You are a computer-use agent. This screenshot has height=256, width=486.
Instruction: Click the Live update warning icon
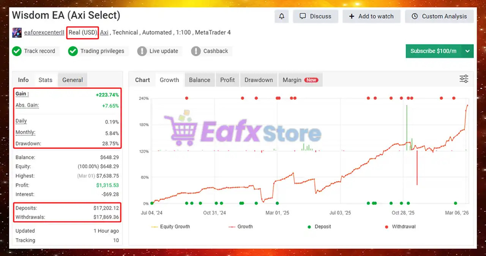pos(142,51)
